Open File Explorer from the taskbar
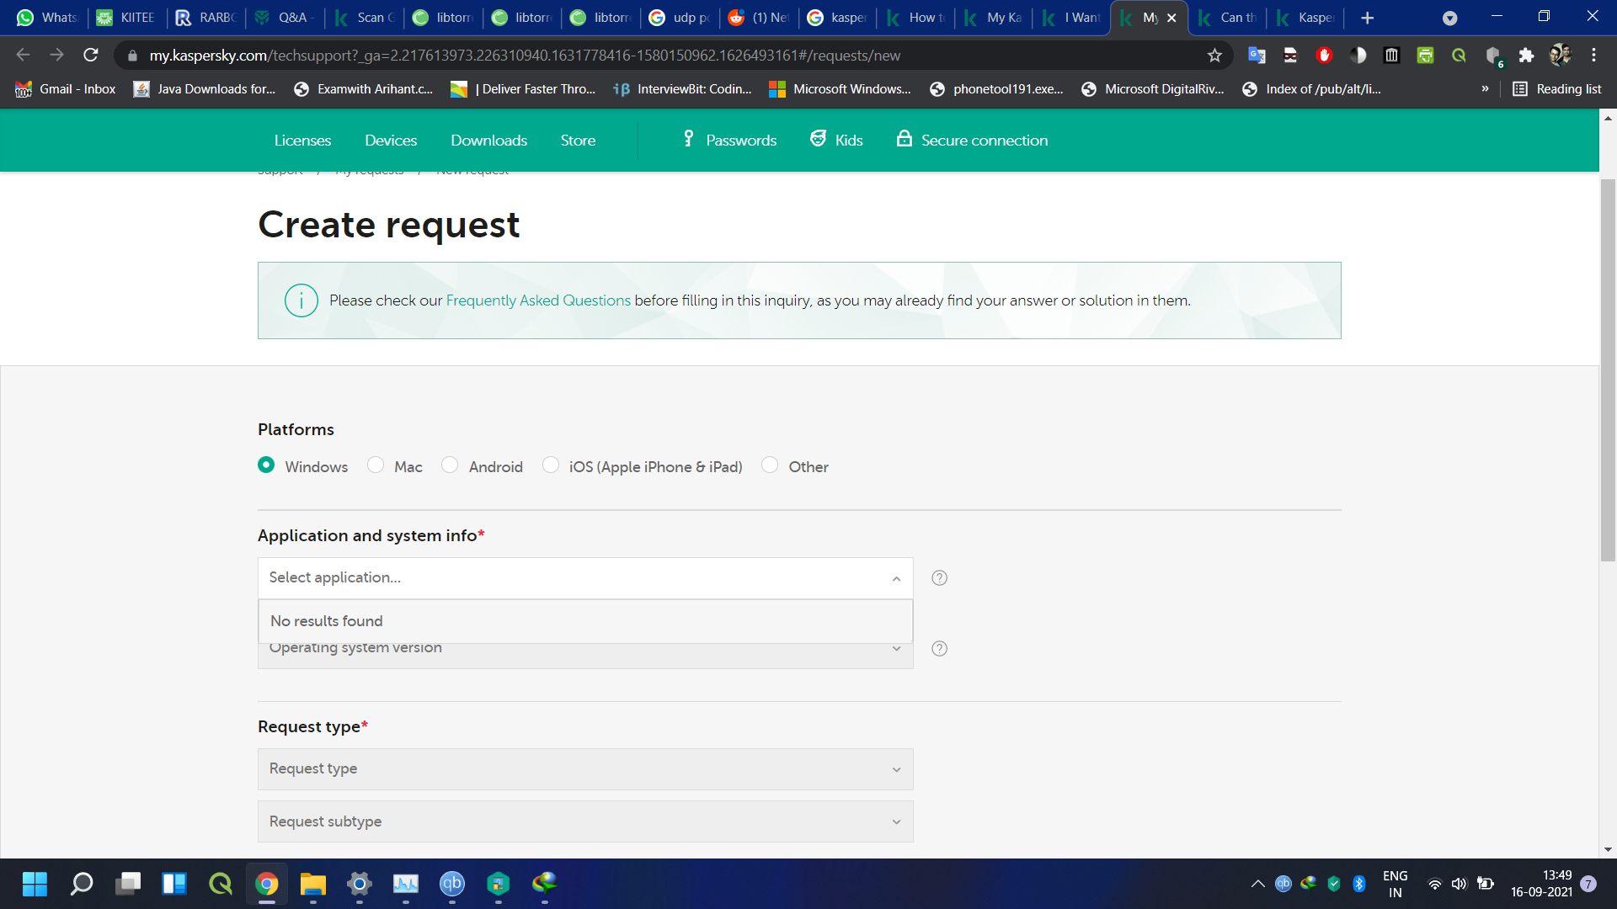Viewport: 1617px width, 909px height. [313, 884]
